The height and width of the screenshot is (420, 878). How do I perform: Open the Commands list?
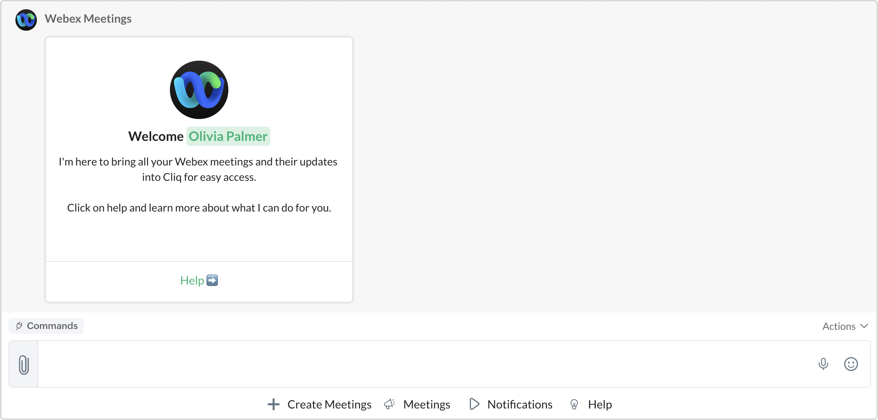(52, 326)
